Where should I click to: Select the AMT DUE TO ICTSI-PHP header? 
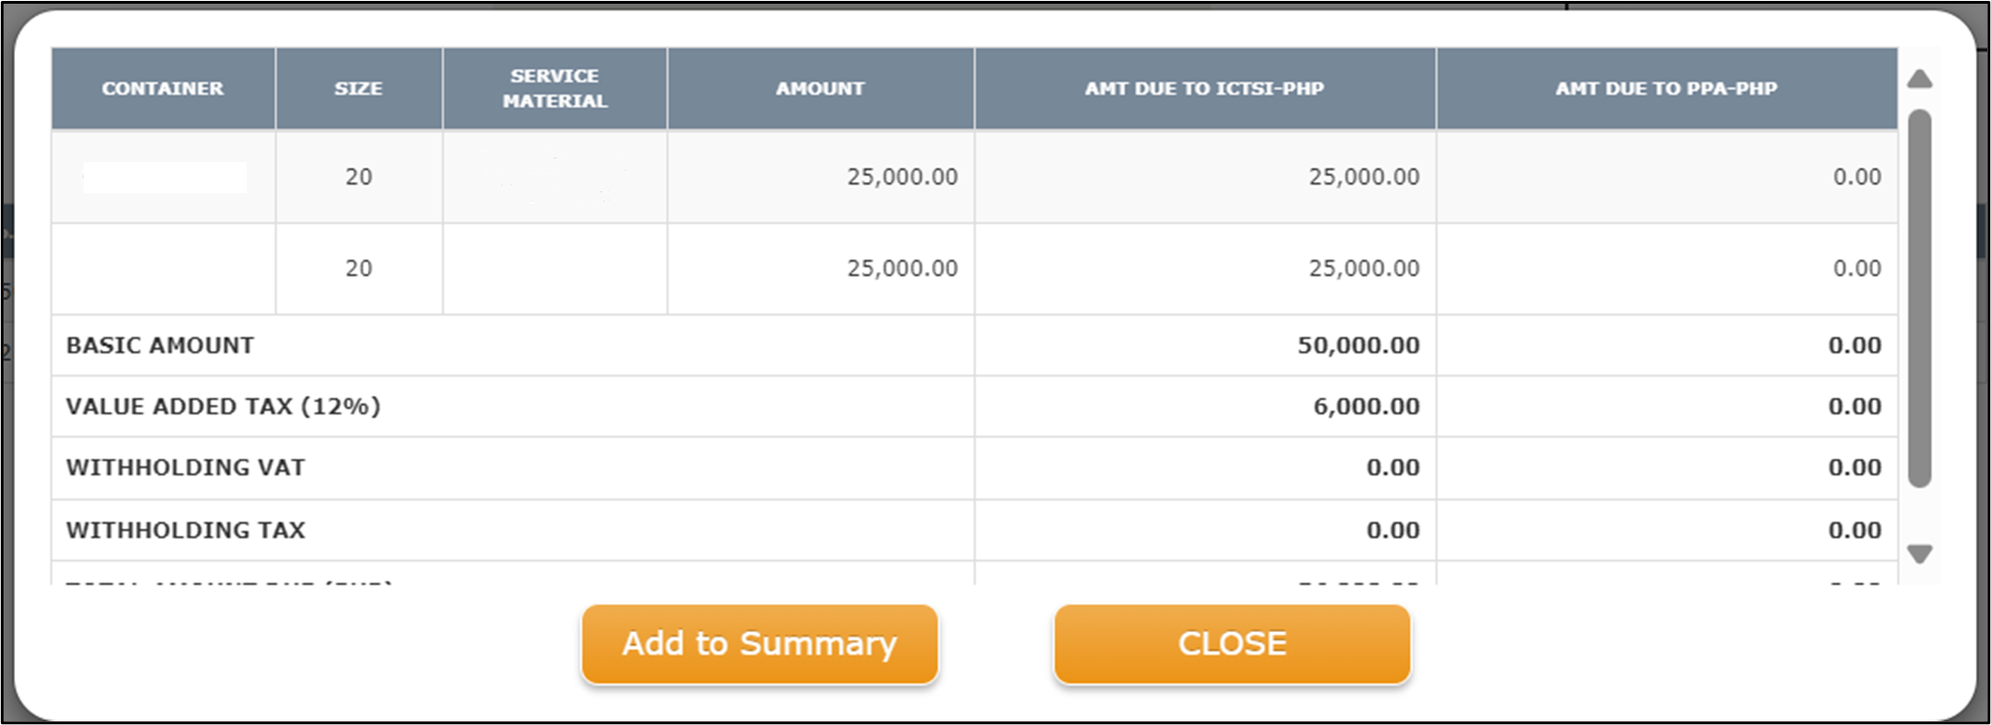pos(1205,88)
